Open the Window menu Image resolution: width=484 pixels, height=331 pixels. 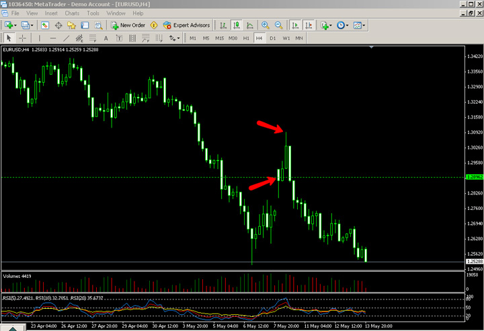116,13
